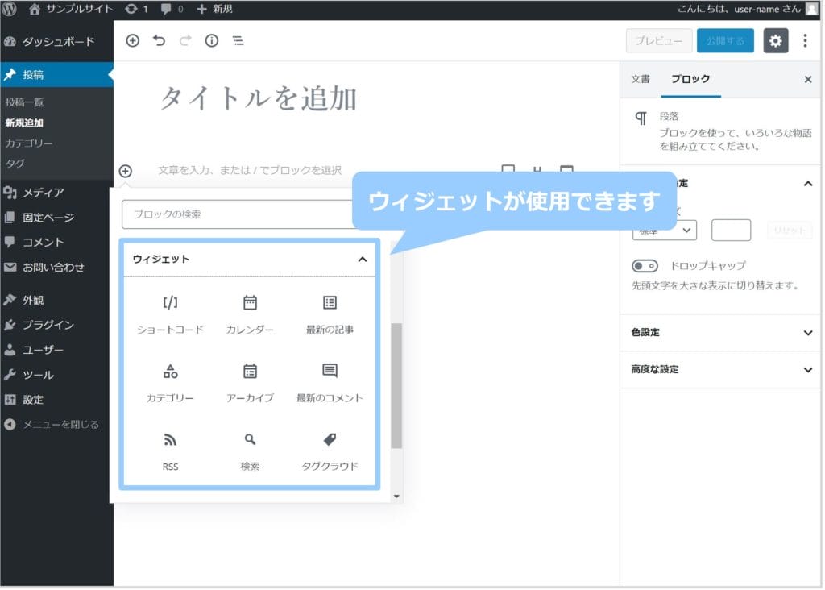Click the undo arrow in editor toolbar
The width and height of the screenshot is (825, 590).
click(159, 40)
